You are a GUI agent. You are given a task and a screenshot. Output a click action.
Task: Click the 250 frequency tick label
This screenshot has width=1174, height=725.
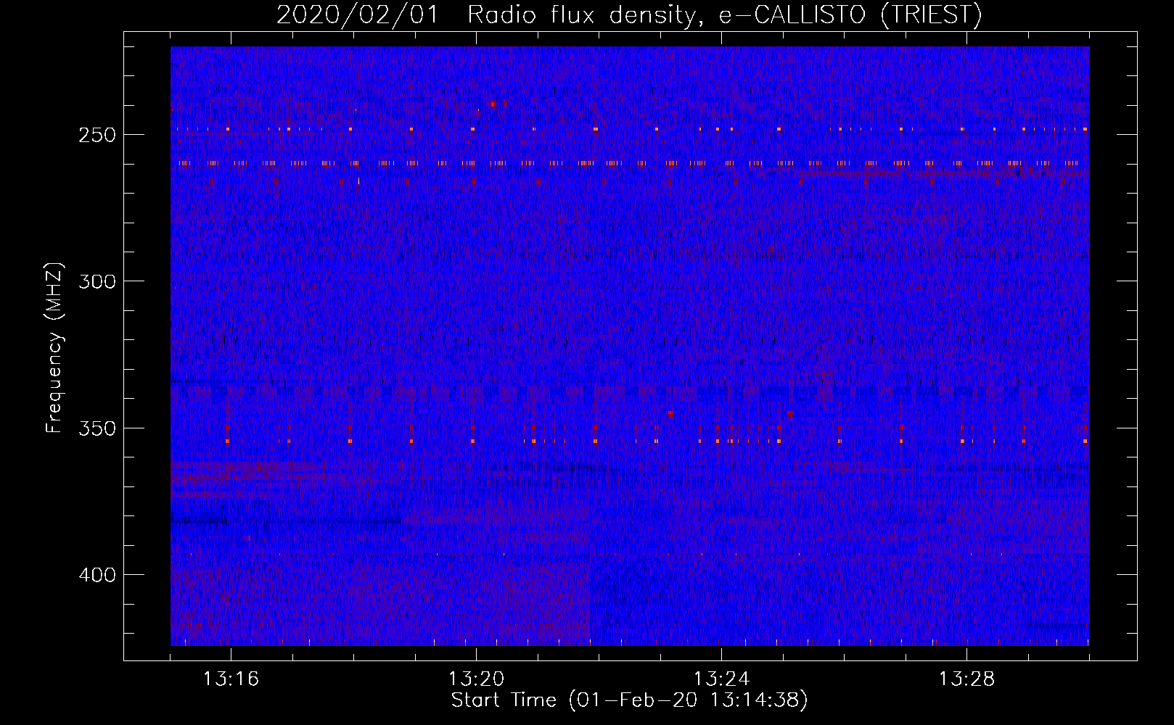point(97,135)
